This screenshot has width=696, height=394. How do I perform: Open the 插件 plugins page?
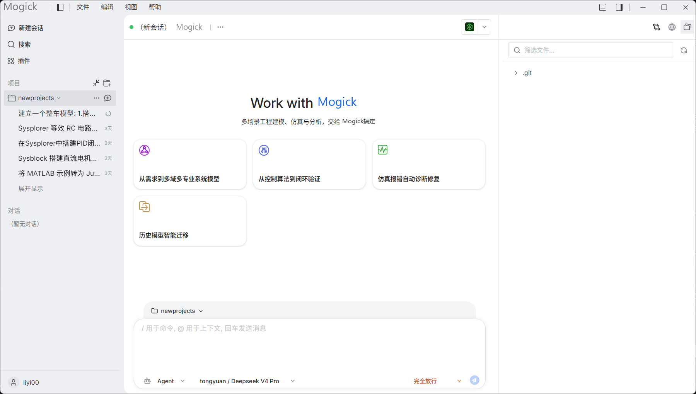(x=19, y=61)
